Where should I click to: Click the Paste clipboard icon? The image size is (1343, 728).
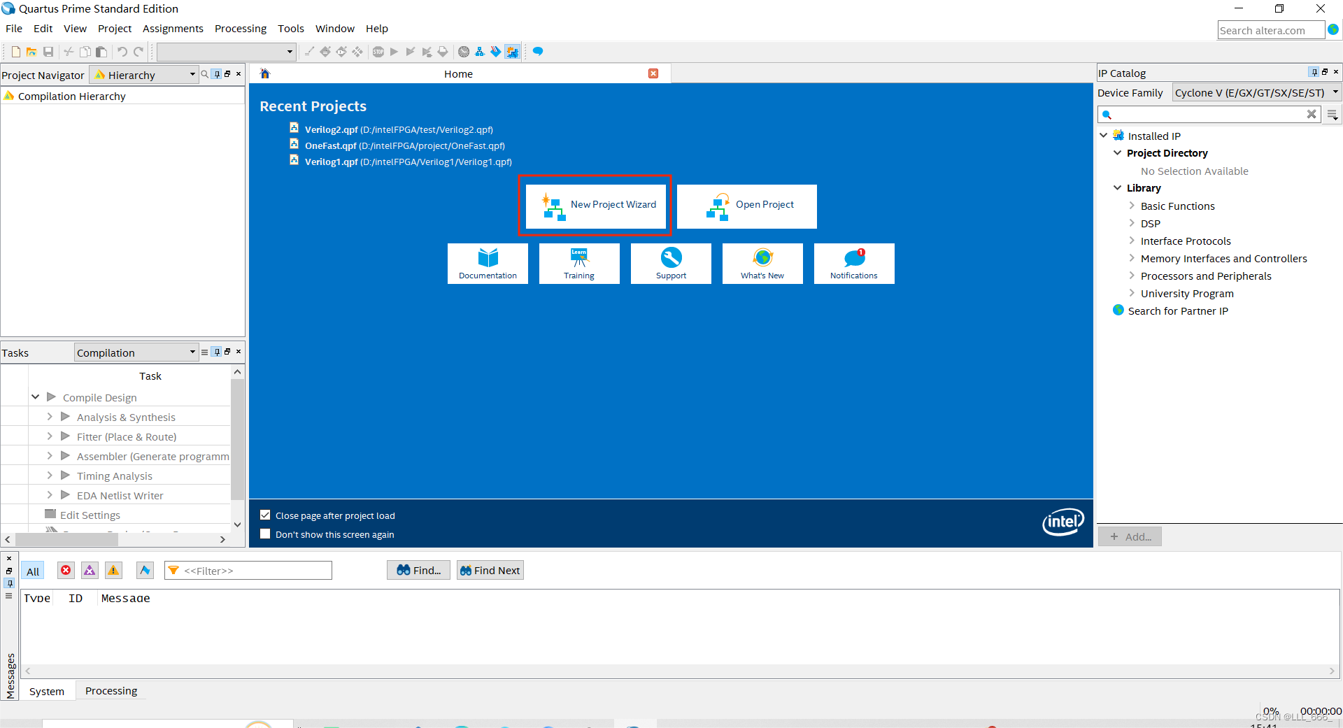(x=101, y=52)
